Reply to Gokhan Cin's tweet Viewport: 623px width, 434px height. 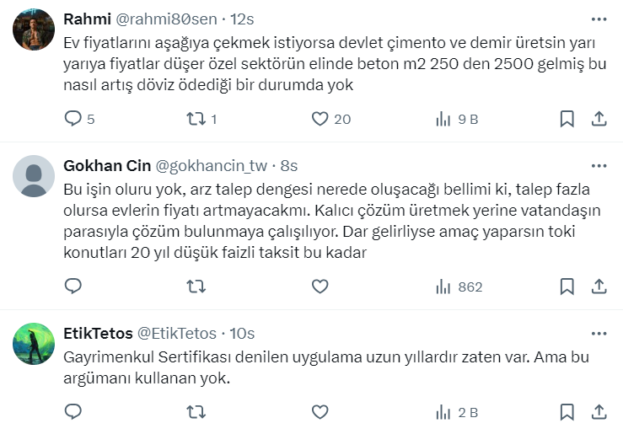(73, 287)
